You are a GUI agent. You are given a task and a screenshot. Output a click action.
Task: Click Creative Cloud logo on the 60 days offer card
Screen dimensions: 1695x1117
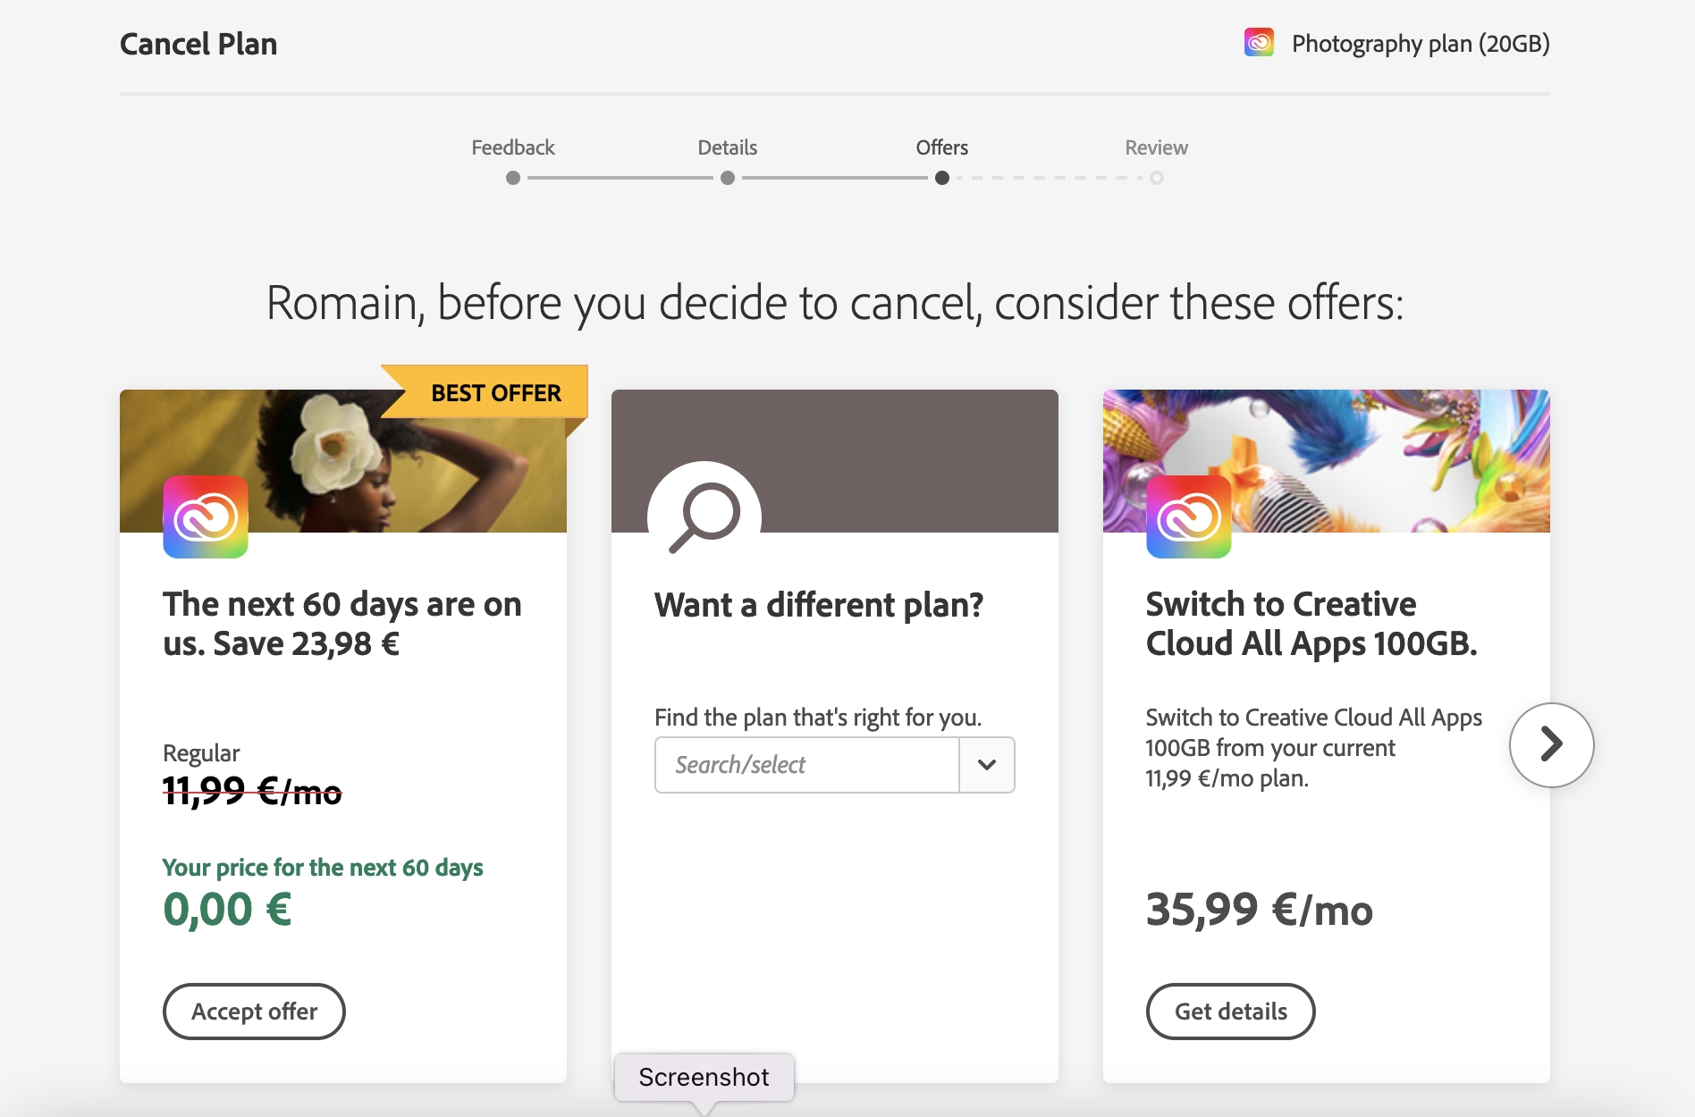[x=206, y=517]
